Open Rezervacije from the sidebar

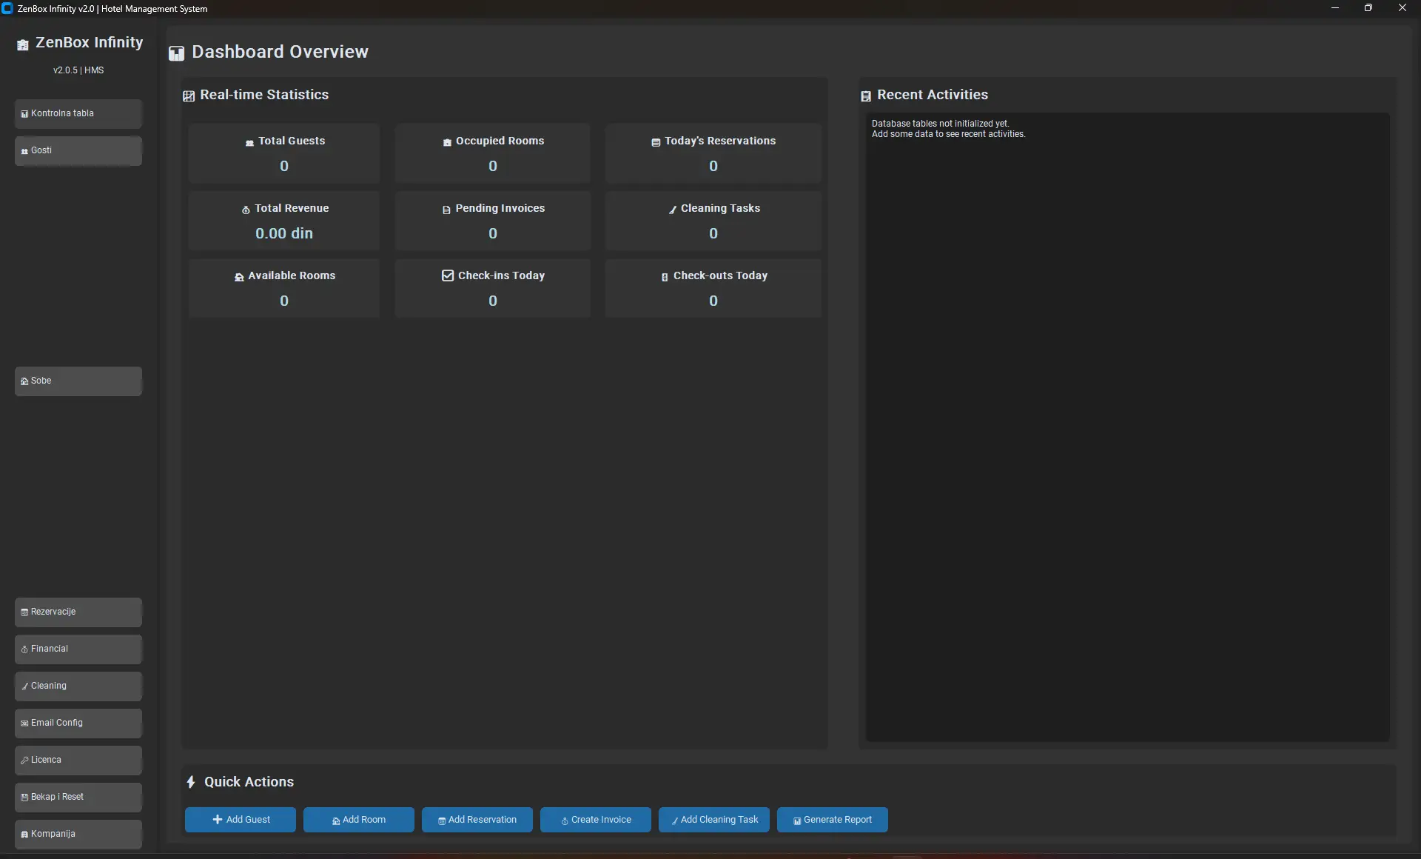78,612
